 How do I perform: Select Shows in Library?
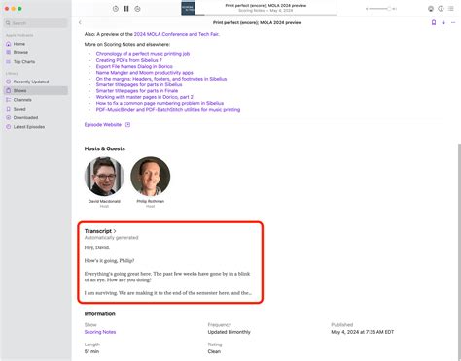pos(36,91)
